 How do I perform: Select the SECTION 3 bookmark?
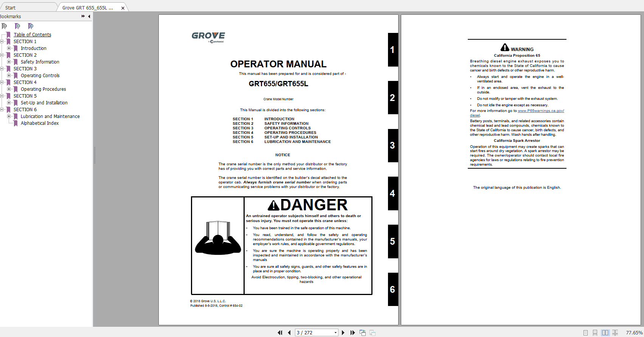point(25,69)
